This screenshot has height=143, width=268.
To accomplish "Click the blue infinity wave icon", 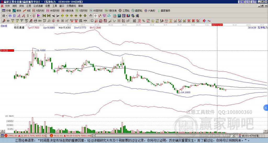I will coord(209,21).
